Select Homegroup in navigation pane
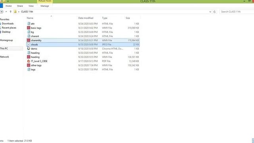Image resolution: width=254 pixels, height=143 pixels. click(x=6, y=40)
